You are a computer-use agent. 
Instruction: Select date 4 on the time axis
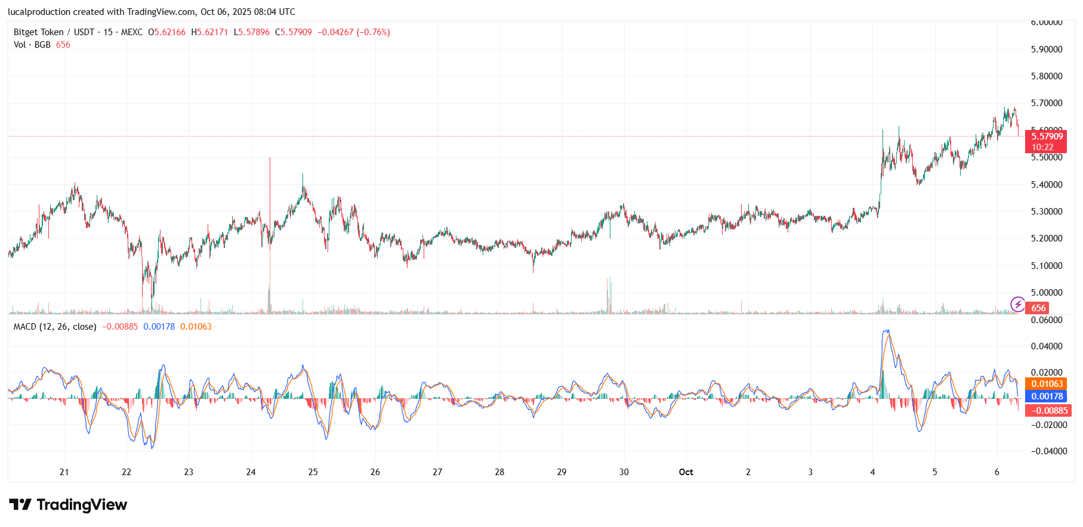pyautogui.click(x=872, y=472)
